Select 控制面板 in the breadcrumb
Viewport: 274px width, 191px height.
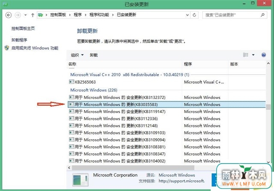point(58,15)
